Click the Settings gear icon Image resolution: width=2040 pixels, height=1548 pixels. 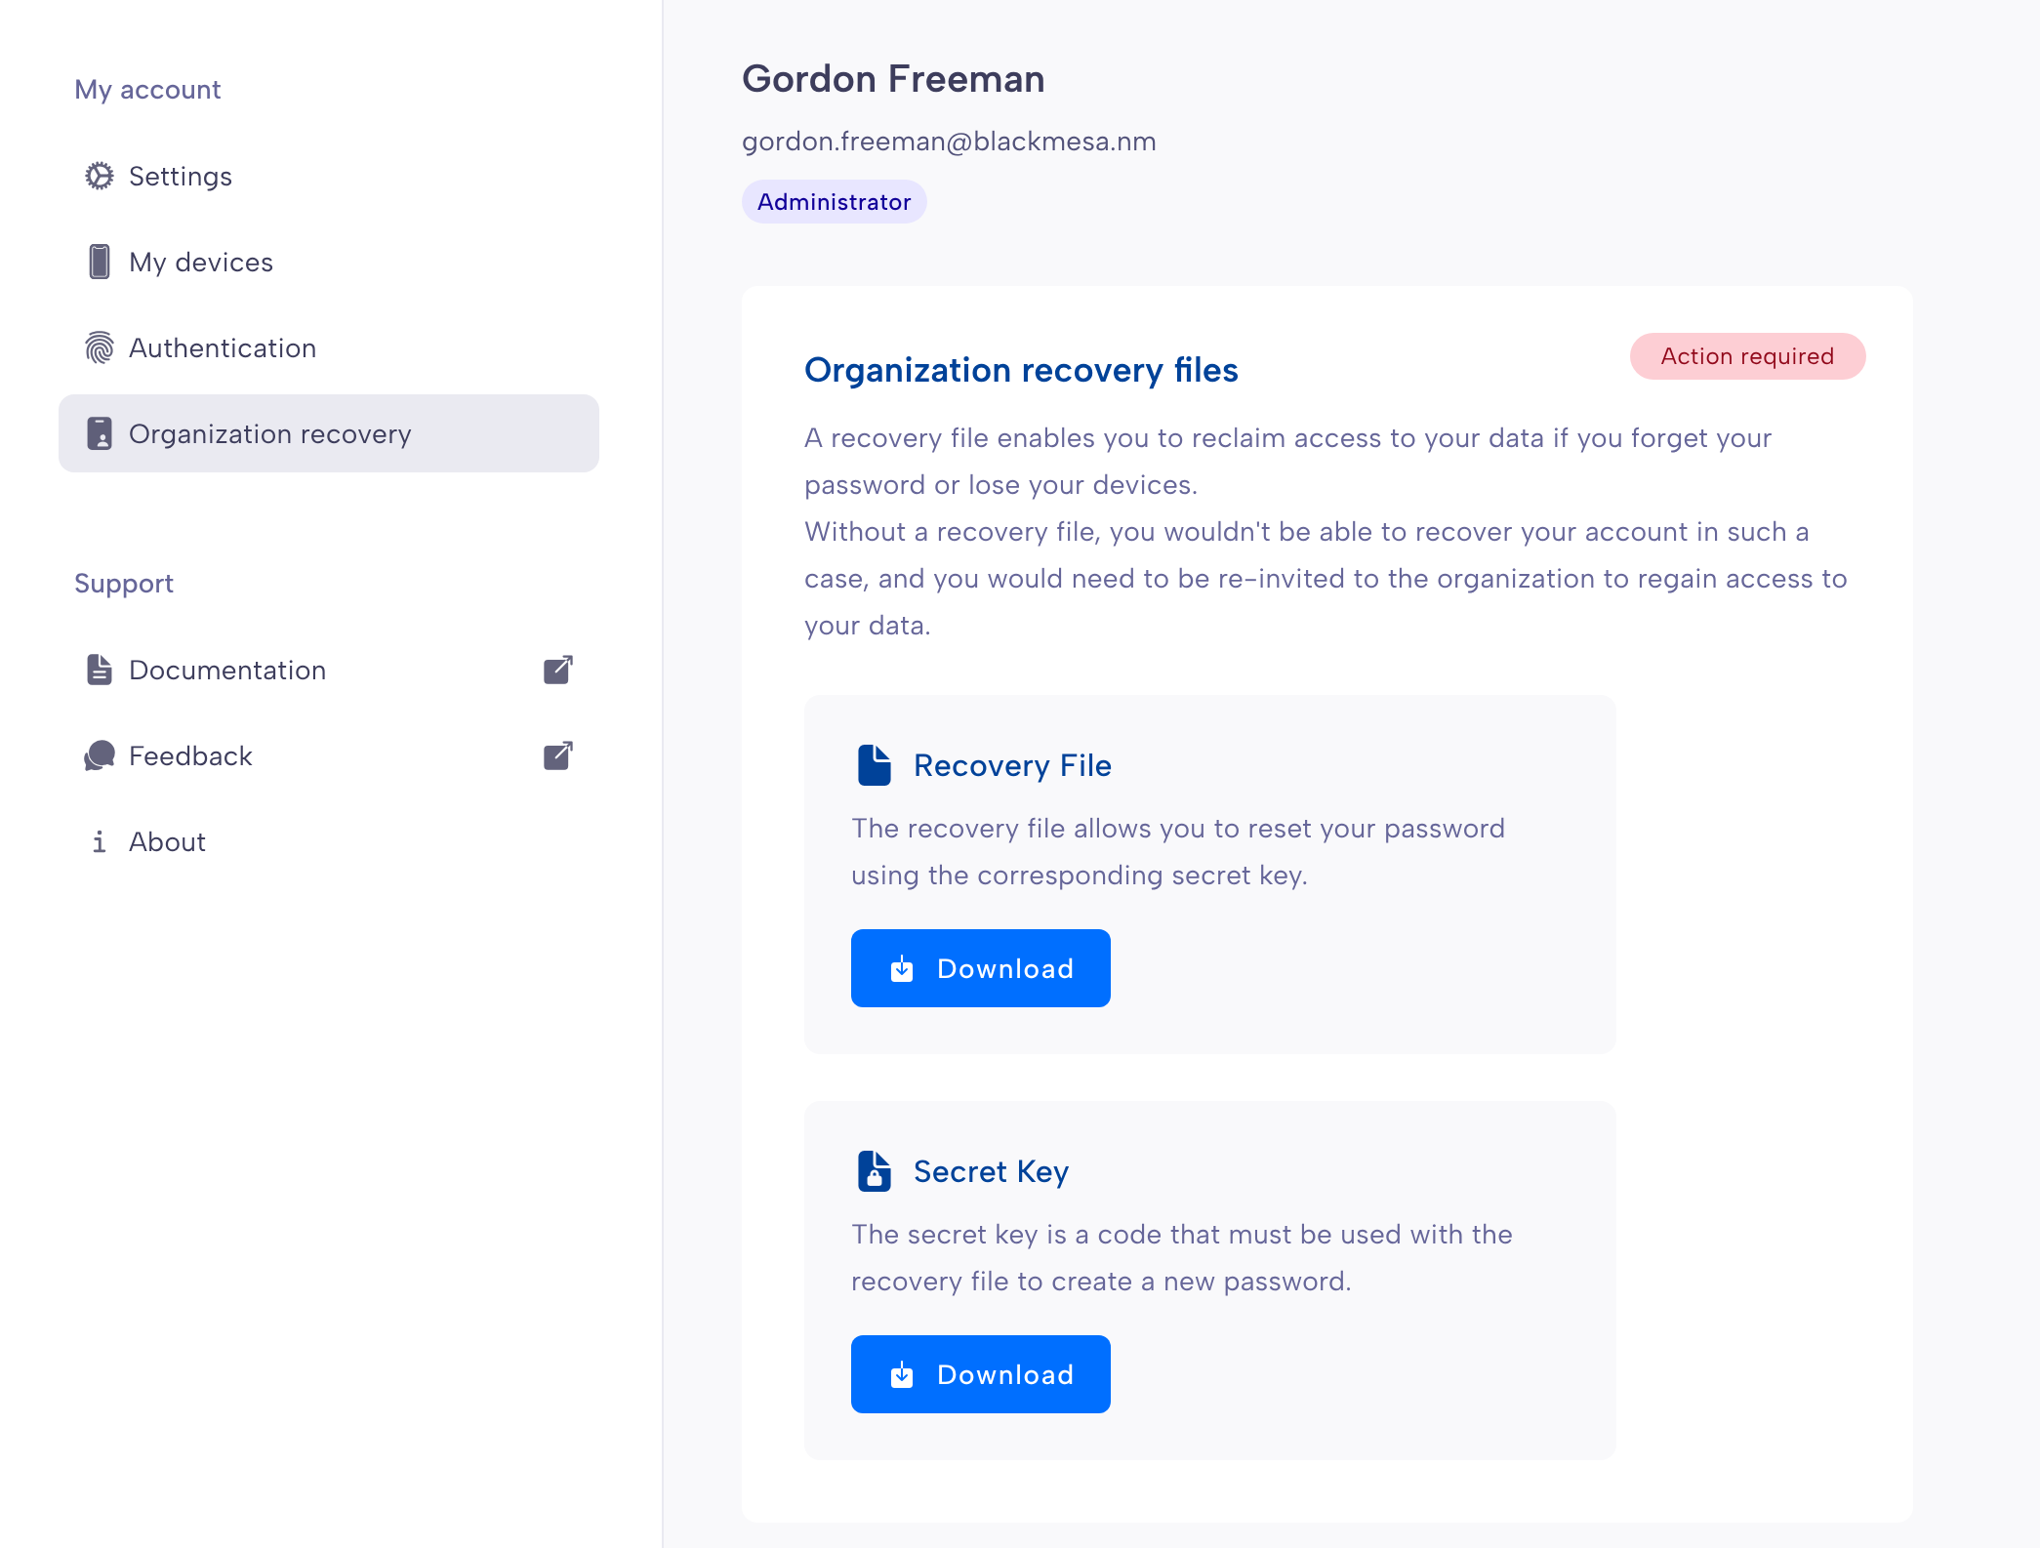click(x=100, y=176)
